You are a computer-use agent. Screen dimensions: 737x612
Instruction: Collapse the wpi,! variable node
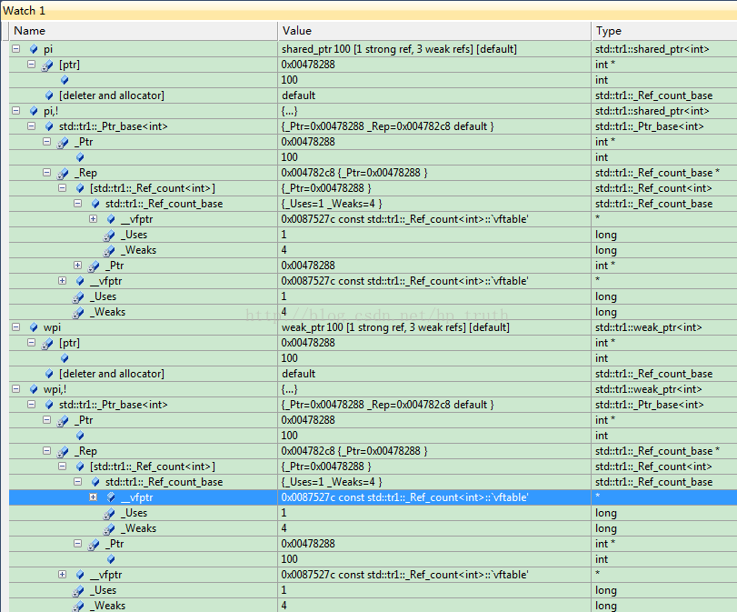tap(16, 389)
